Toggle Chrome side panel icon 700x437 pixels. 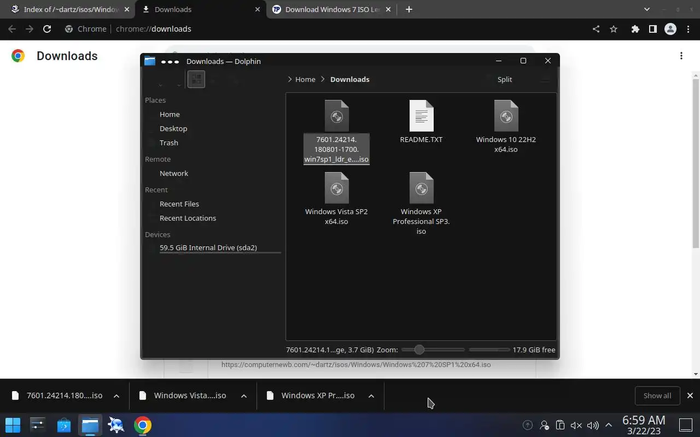point(652,29)
